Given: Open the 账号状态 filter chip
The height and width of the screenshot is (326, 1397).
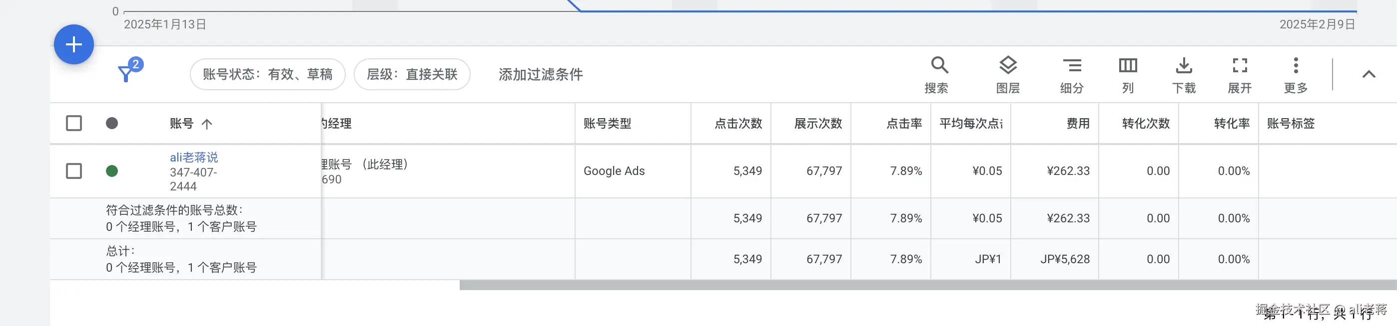Looking at the screenshot, I should [267, 74].
